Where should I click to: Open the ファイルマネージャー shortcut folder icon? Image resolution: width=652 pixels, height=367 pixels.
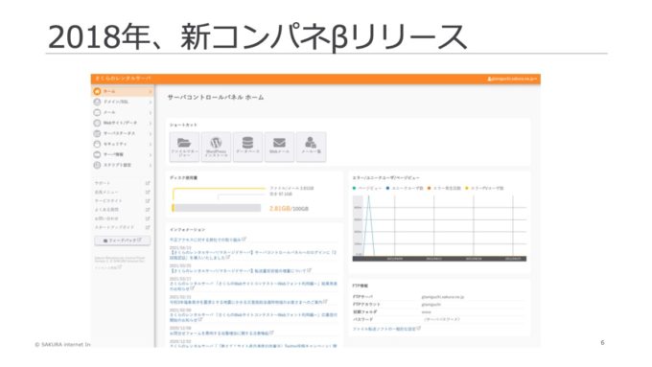(x=184, y=143)
